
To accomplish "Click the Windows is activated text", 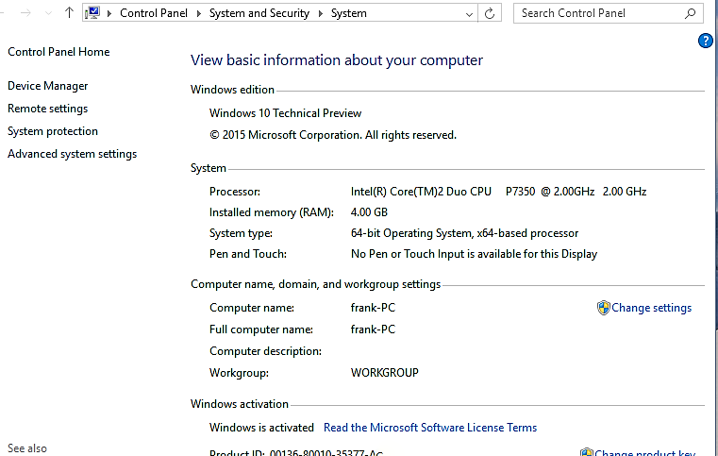I will [261, 428].
